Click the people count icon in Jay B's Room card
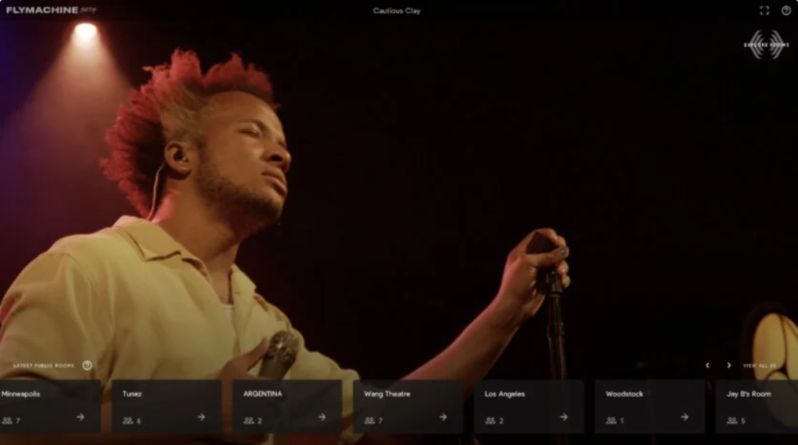Viewport: 798px width, 445px height. (731, 421)
